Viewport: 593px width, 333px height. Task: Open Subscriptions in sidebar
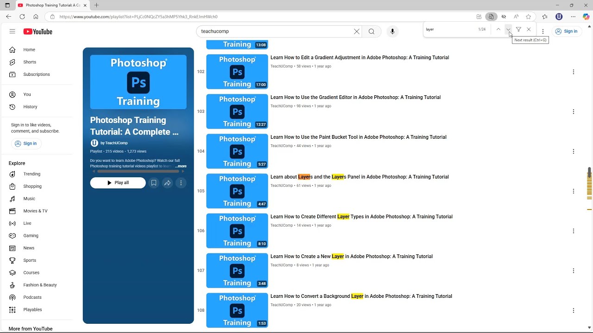pos(37,74)
